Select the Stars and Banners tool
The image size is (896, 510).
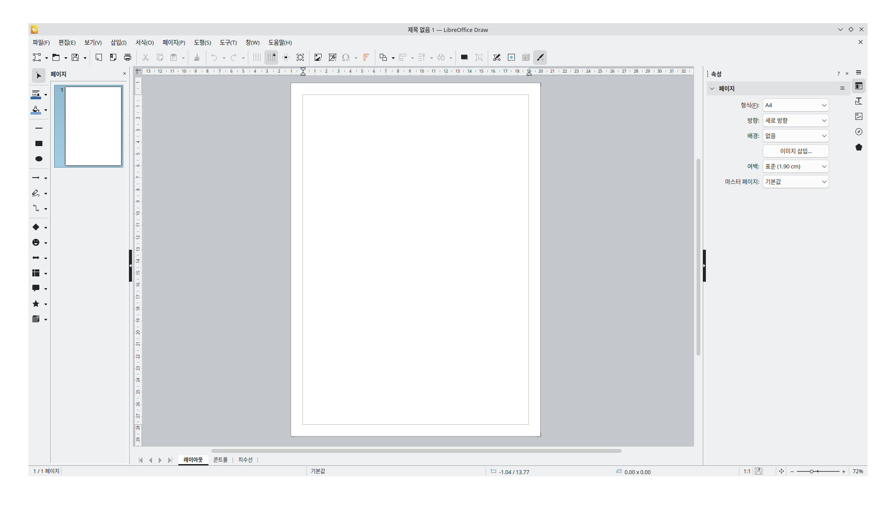coord(36,304)
